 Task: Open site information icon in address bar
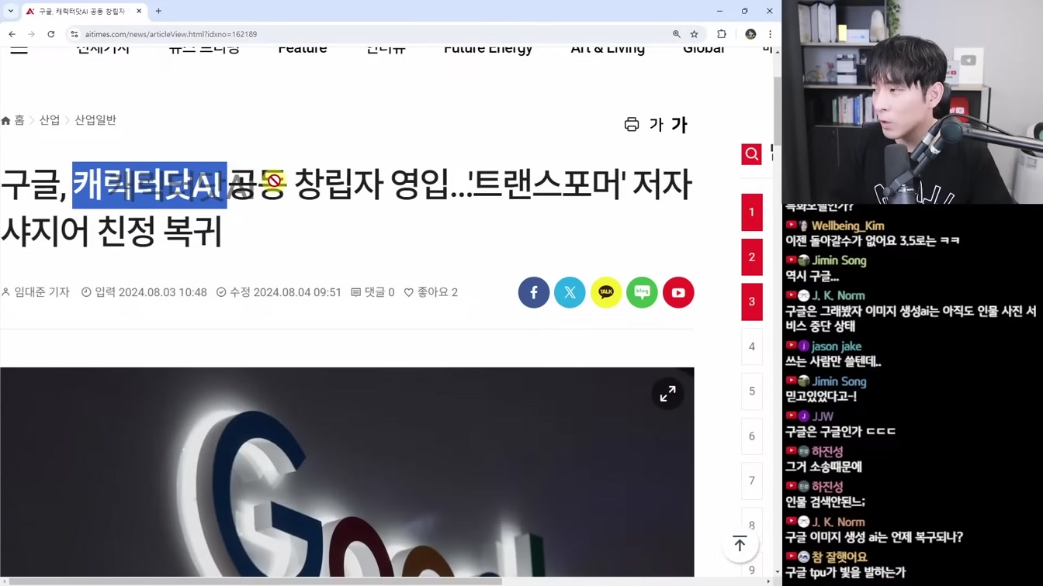click(x=74, y=34)
